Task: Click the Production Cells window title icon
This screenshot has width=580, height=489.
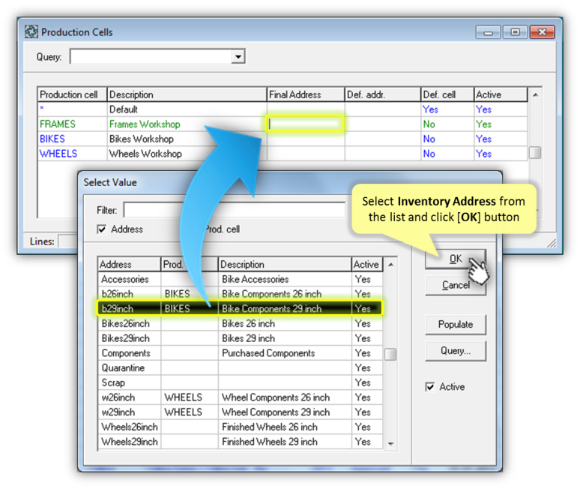Action: pyautogui.click(x=31, y=32)
